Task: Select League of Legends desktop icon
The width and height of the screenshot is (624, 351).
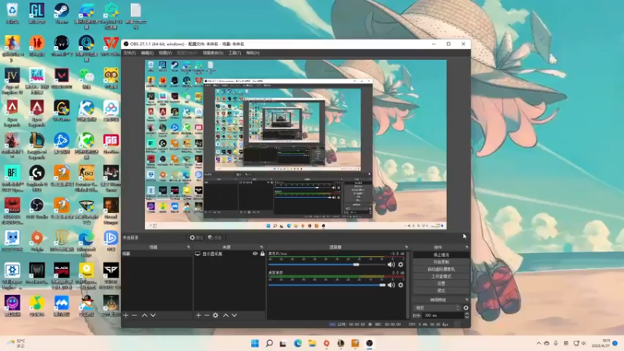Action: click(x=37, y=146)
